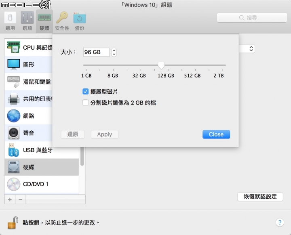Screen dimensions: 291x235
Task: Select CPU 與記憶 in hardware list
Action: point(28,48)
